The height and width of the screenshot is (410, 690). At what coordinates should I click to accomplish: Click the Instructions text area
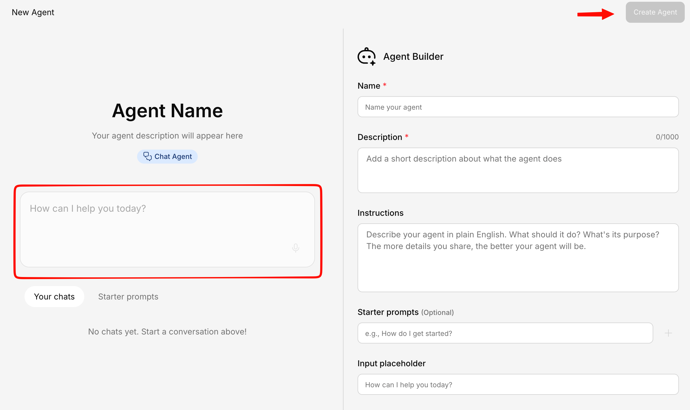(x=518, y=258)
